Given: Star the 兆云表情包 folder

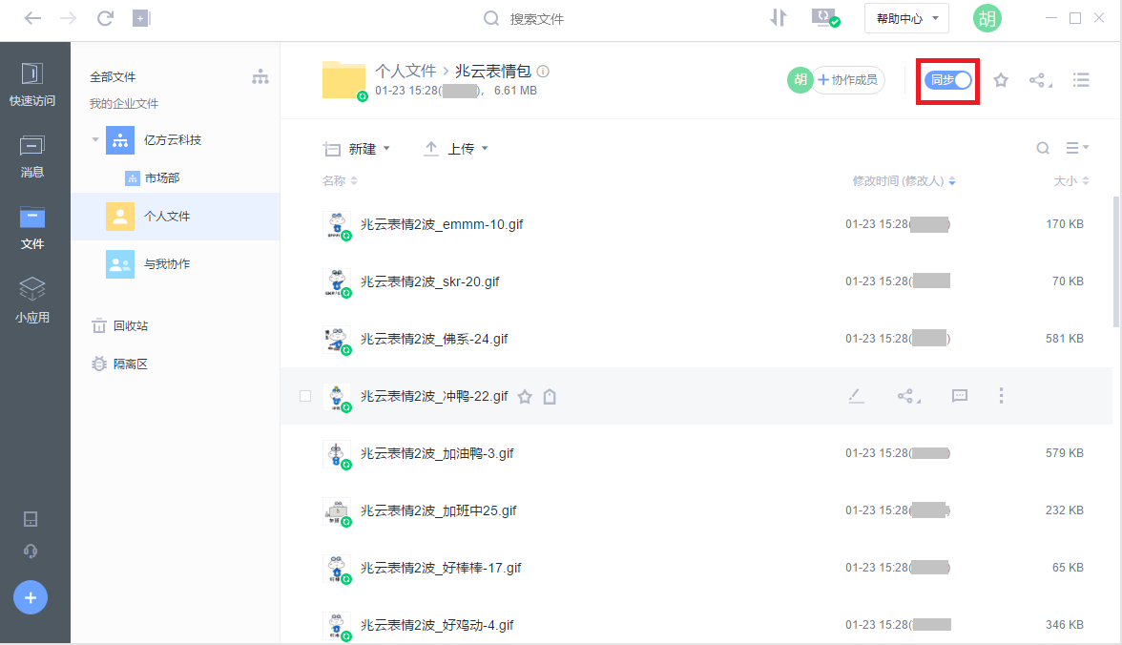Looking at the screenshot, I should (1000, 80).
